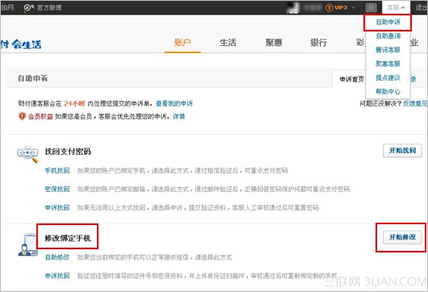Click the phone user icon beside 修改绑定手机
Viewport: 428px width, 292px height.
(x=27, y=245)
